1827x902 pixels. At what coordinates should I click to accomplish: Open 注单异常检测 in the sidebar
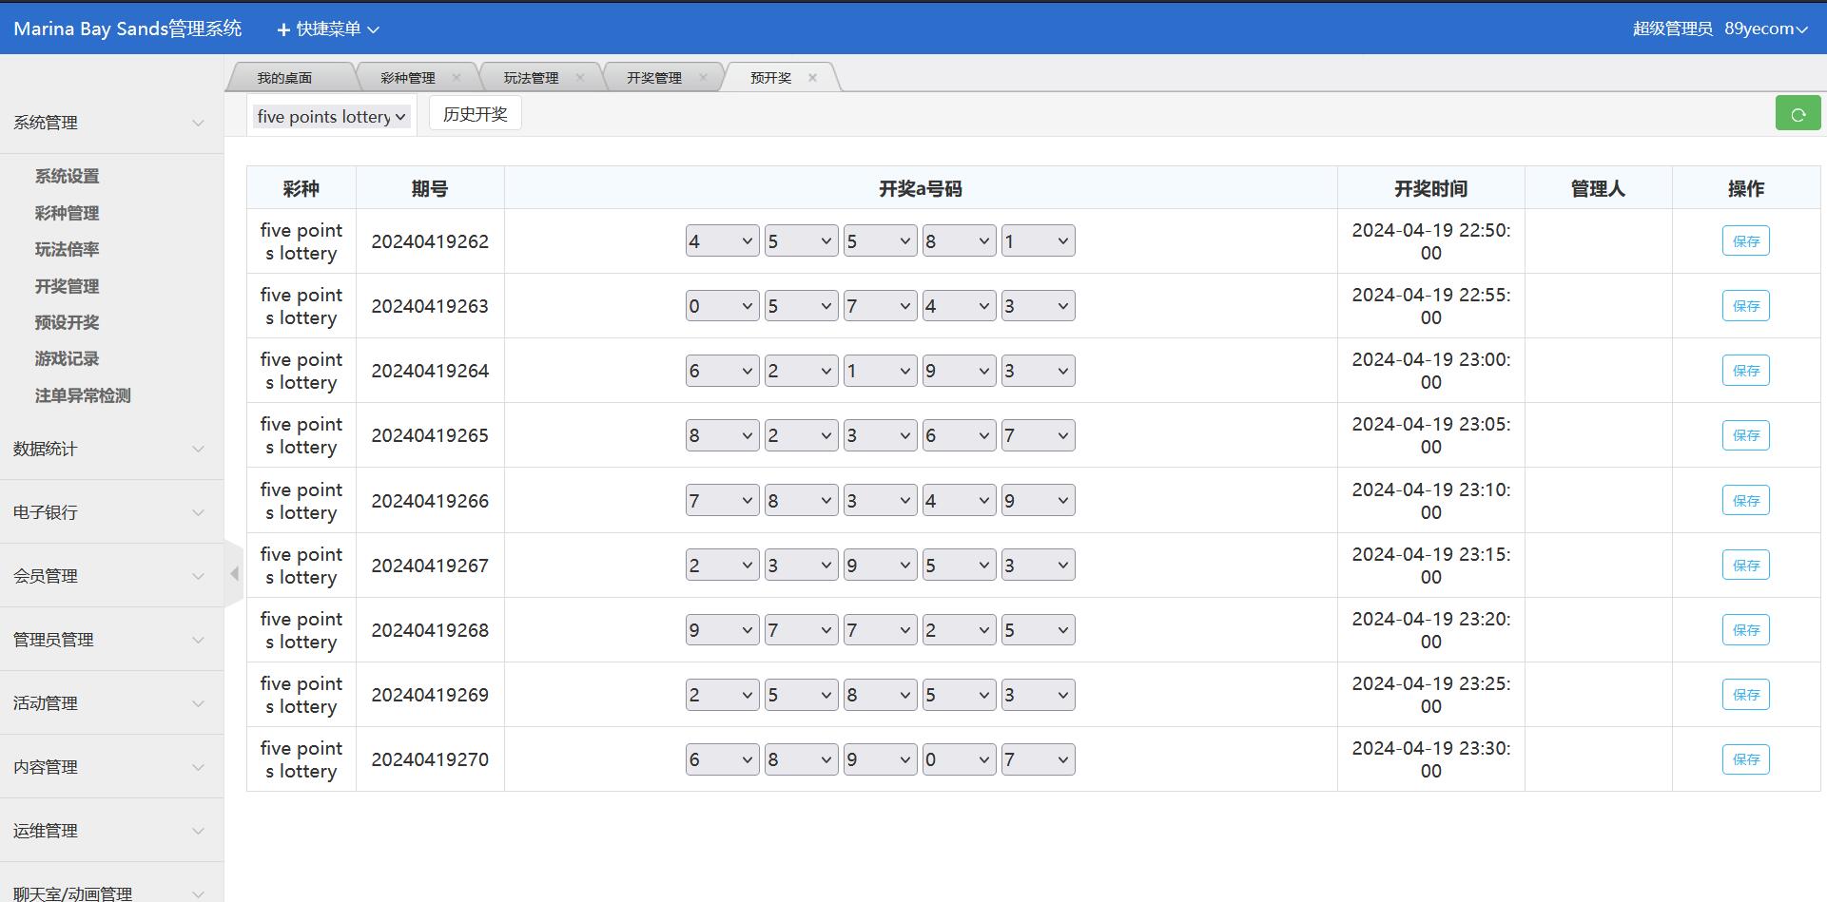[83, 395]
